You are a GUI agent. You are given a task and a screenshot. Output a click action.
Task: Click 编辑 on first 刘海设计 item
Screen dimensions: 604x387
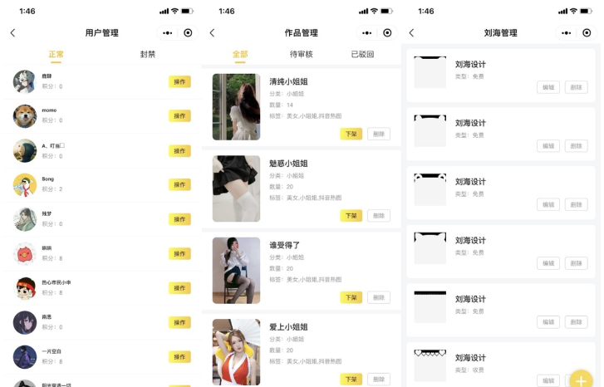pyautogui.click(x=548, y=87)
